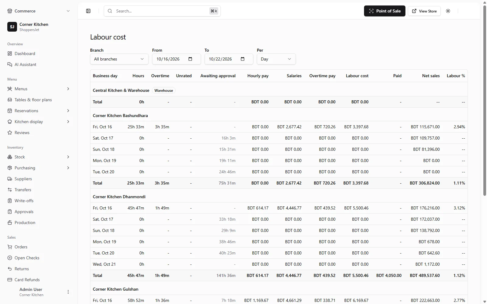
Task: Open Transfers arrows icon
Action: [x=10, y=190]
